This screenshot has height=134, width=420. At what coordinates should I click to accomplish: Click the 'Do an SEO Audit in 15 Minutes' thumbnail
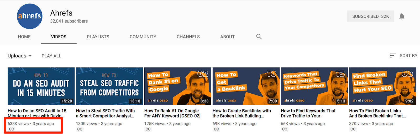41,86
